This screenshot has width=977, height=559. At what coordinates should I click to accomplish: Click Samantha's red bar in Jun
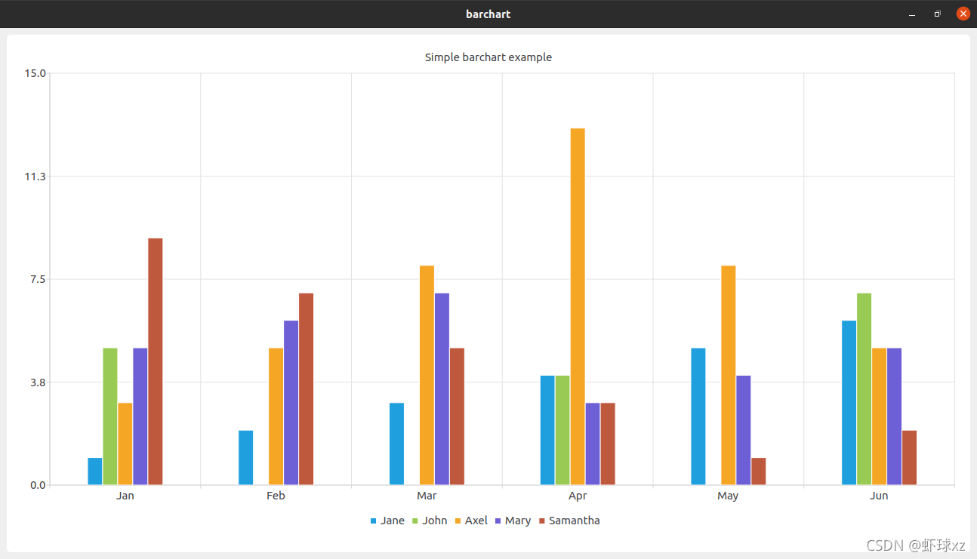pos(910,458)
